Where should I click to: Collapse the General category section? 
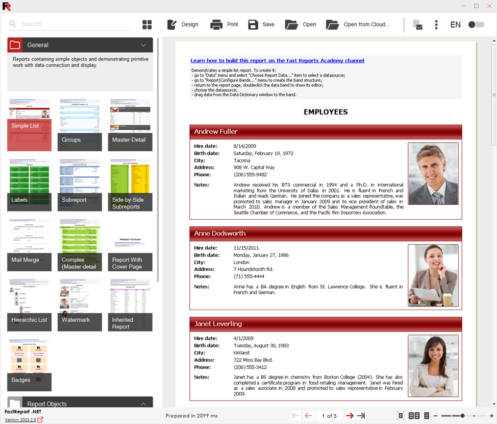[143, 45]
